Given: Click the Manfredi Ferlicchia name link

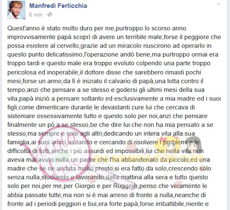Looking at the screenshot, I should 58,6.
